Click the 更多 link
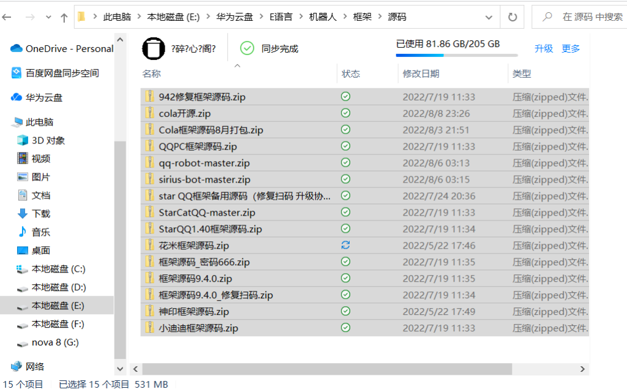This screenshot has height=392, width=627. 571,48
